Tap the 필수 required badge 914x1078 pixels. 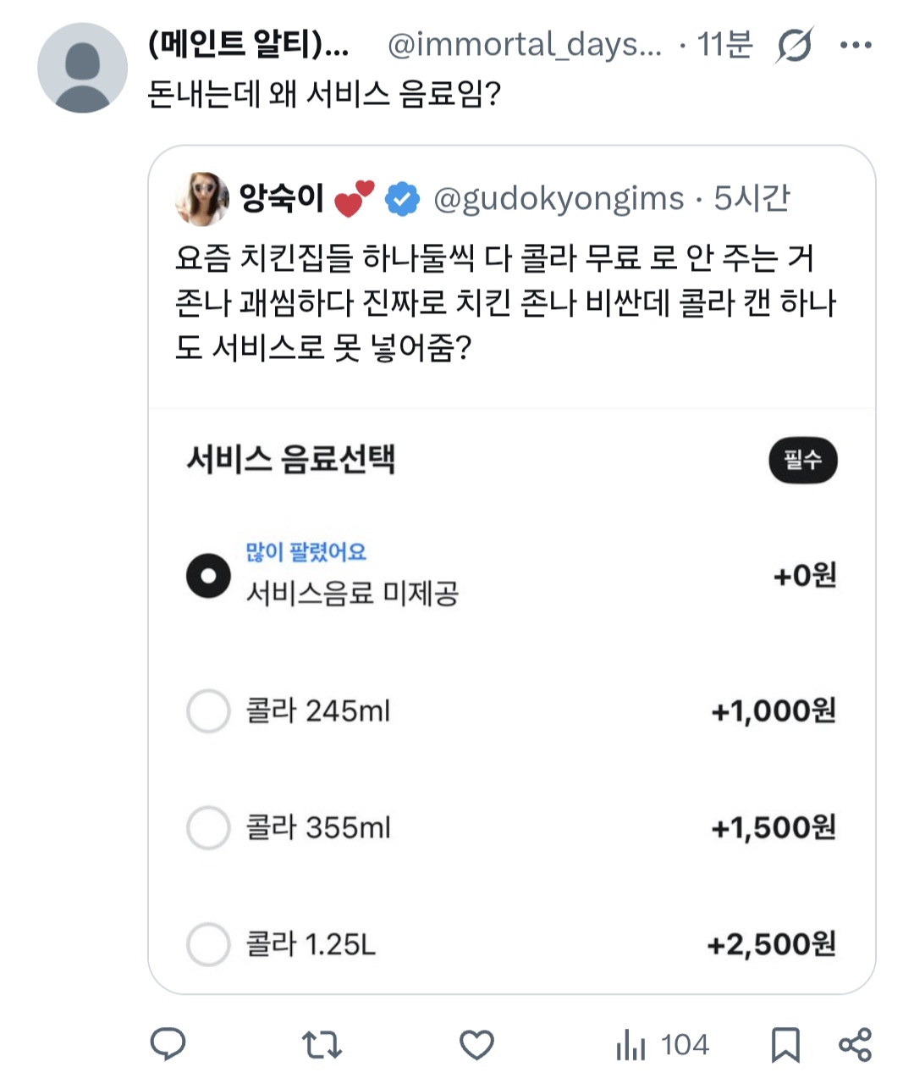802,461
